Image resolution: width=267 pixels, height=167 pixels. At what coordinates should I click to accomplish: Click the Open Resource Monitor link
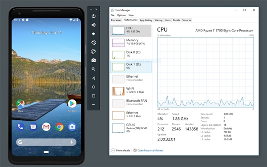[x=150, y=151]
